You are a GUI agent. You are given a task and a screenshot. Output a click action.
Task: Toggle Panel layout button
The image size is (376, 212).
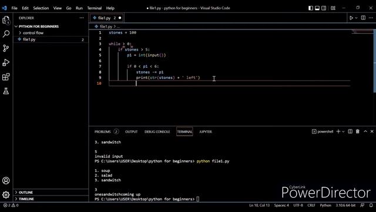coord(317,8)
